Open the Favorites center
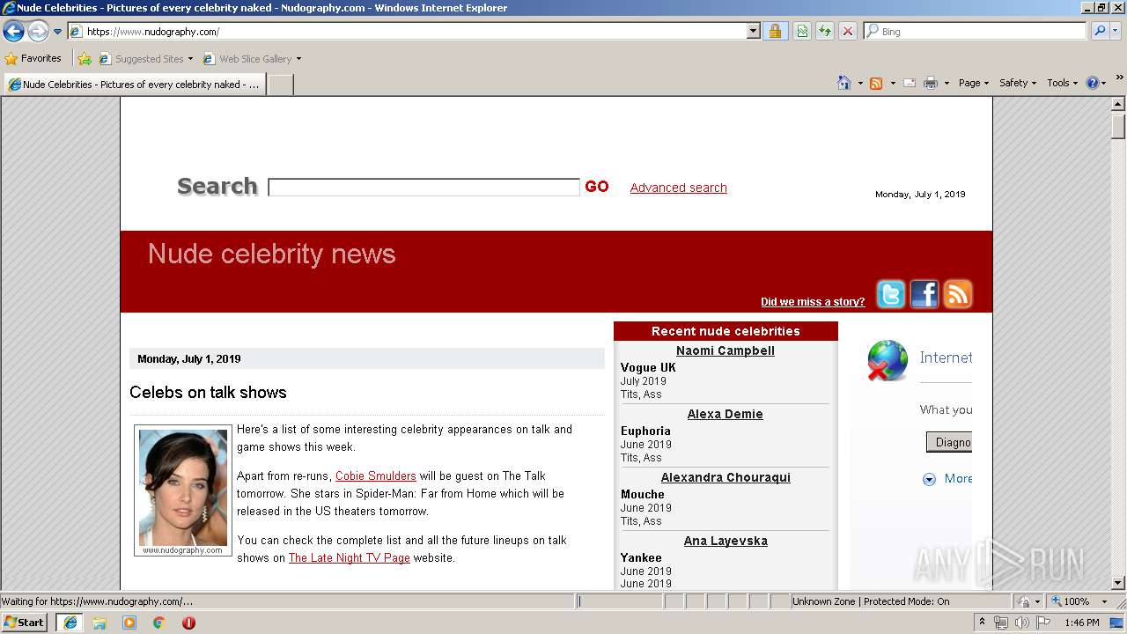This screenshot has width=1127, height=634. click(33, 59)
